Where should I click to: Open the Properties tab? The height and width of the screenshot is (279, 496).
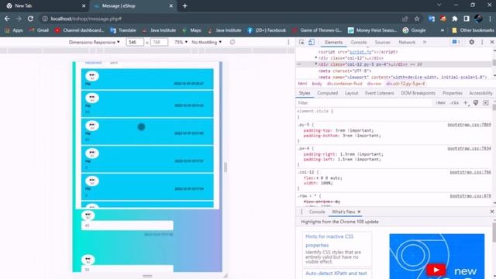point(452,93)
